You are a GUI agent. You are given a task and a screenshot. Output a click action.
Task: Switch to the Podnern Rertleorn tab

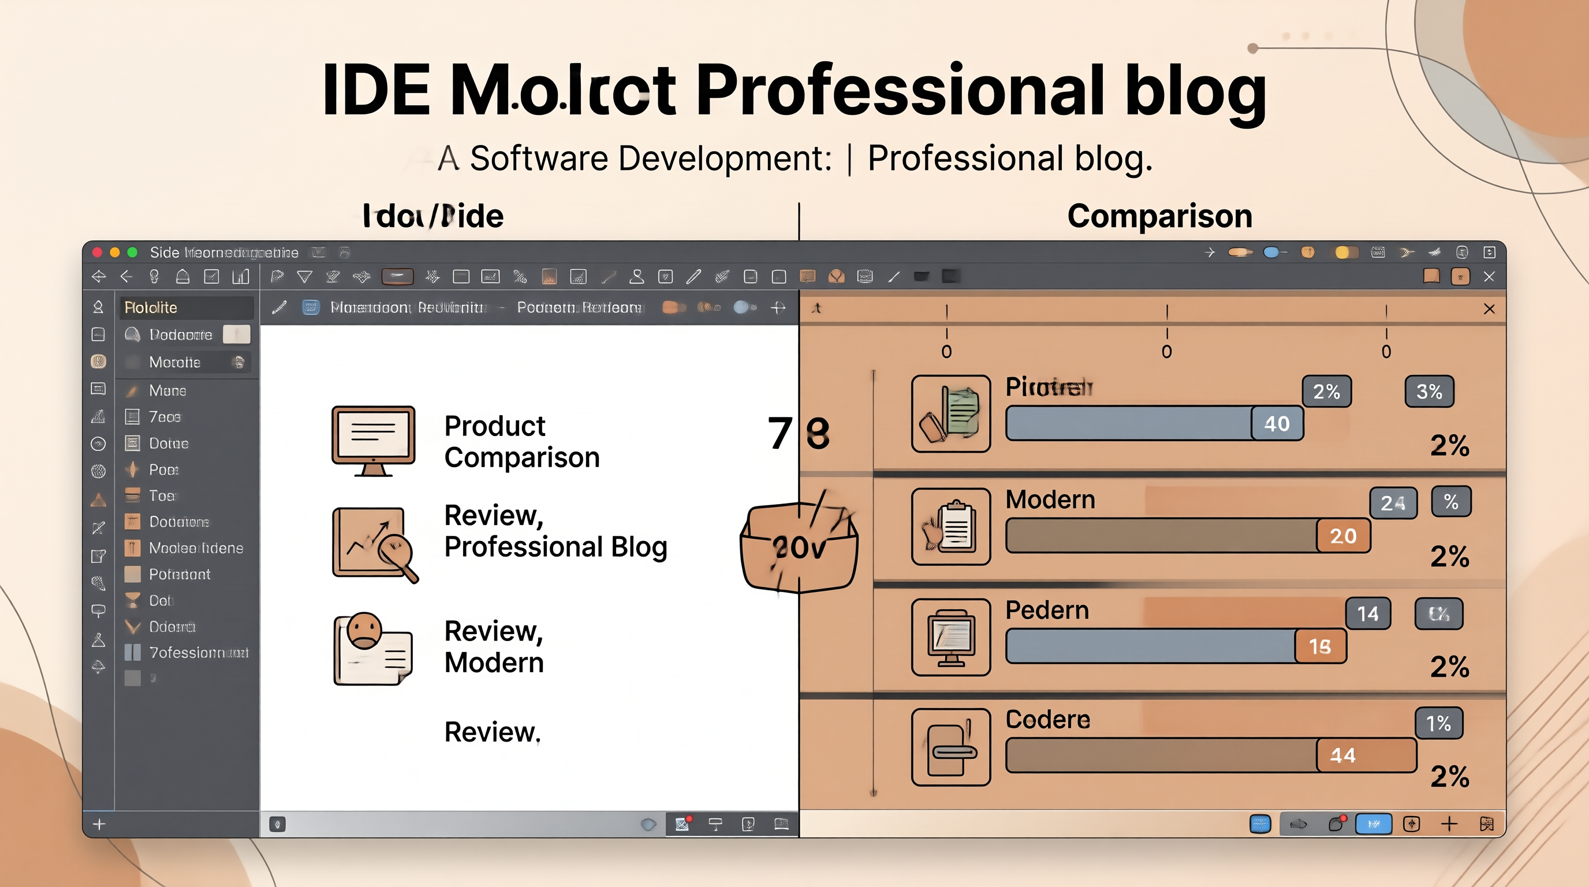pos(579,307)
